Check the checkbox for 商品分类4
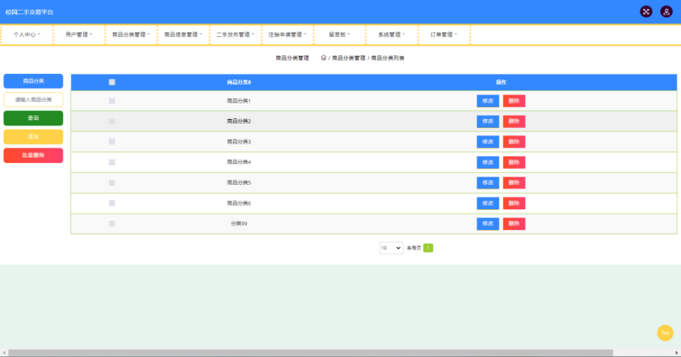The height and width of the screenshot is (357, 681). point(112,162)
